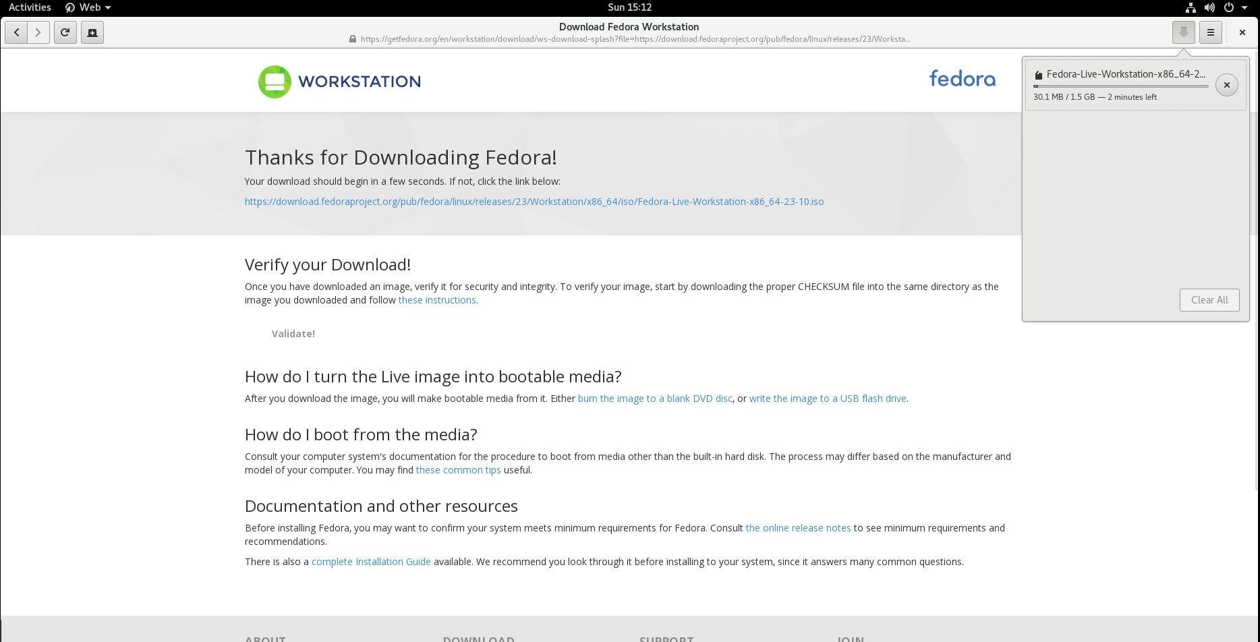Open the 'these instructions' verification link

pyautogui.click(x=437, y=300)
